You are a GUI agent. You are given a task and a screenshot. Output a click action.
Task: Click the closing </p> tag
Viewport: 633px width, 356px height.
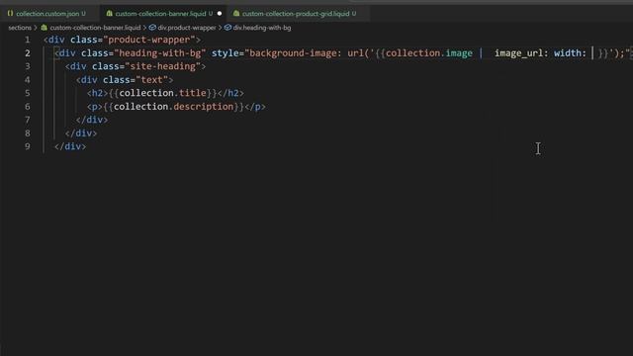click(x=255, y=106)
